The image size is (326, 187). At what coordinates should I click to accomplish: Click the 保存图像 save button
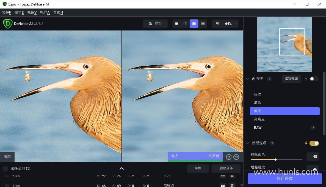click(x=284, y=178)
